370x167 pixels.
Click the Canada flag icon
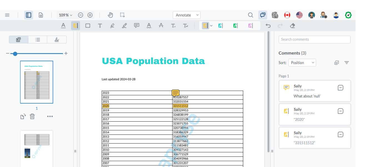tap(287, 15)
